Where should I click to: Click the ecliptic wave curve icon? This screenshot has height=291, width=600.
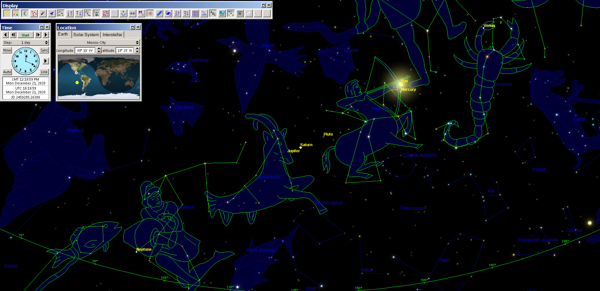point(123,13)
